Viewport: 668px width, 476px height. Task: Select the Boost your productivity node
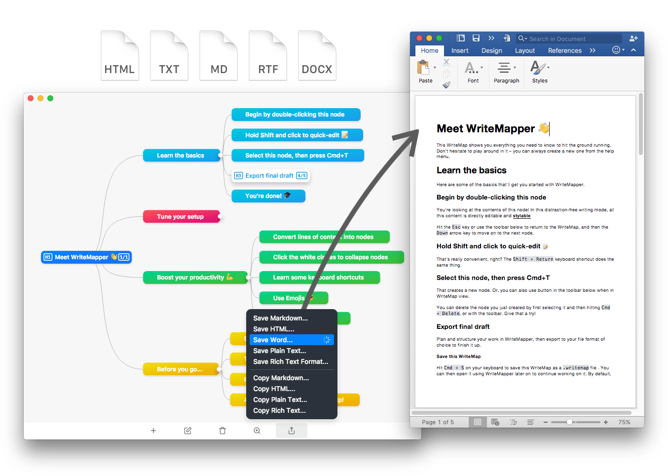tap(195, 278)
